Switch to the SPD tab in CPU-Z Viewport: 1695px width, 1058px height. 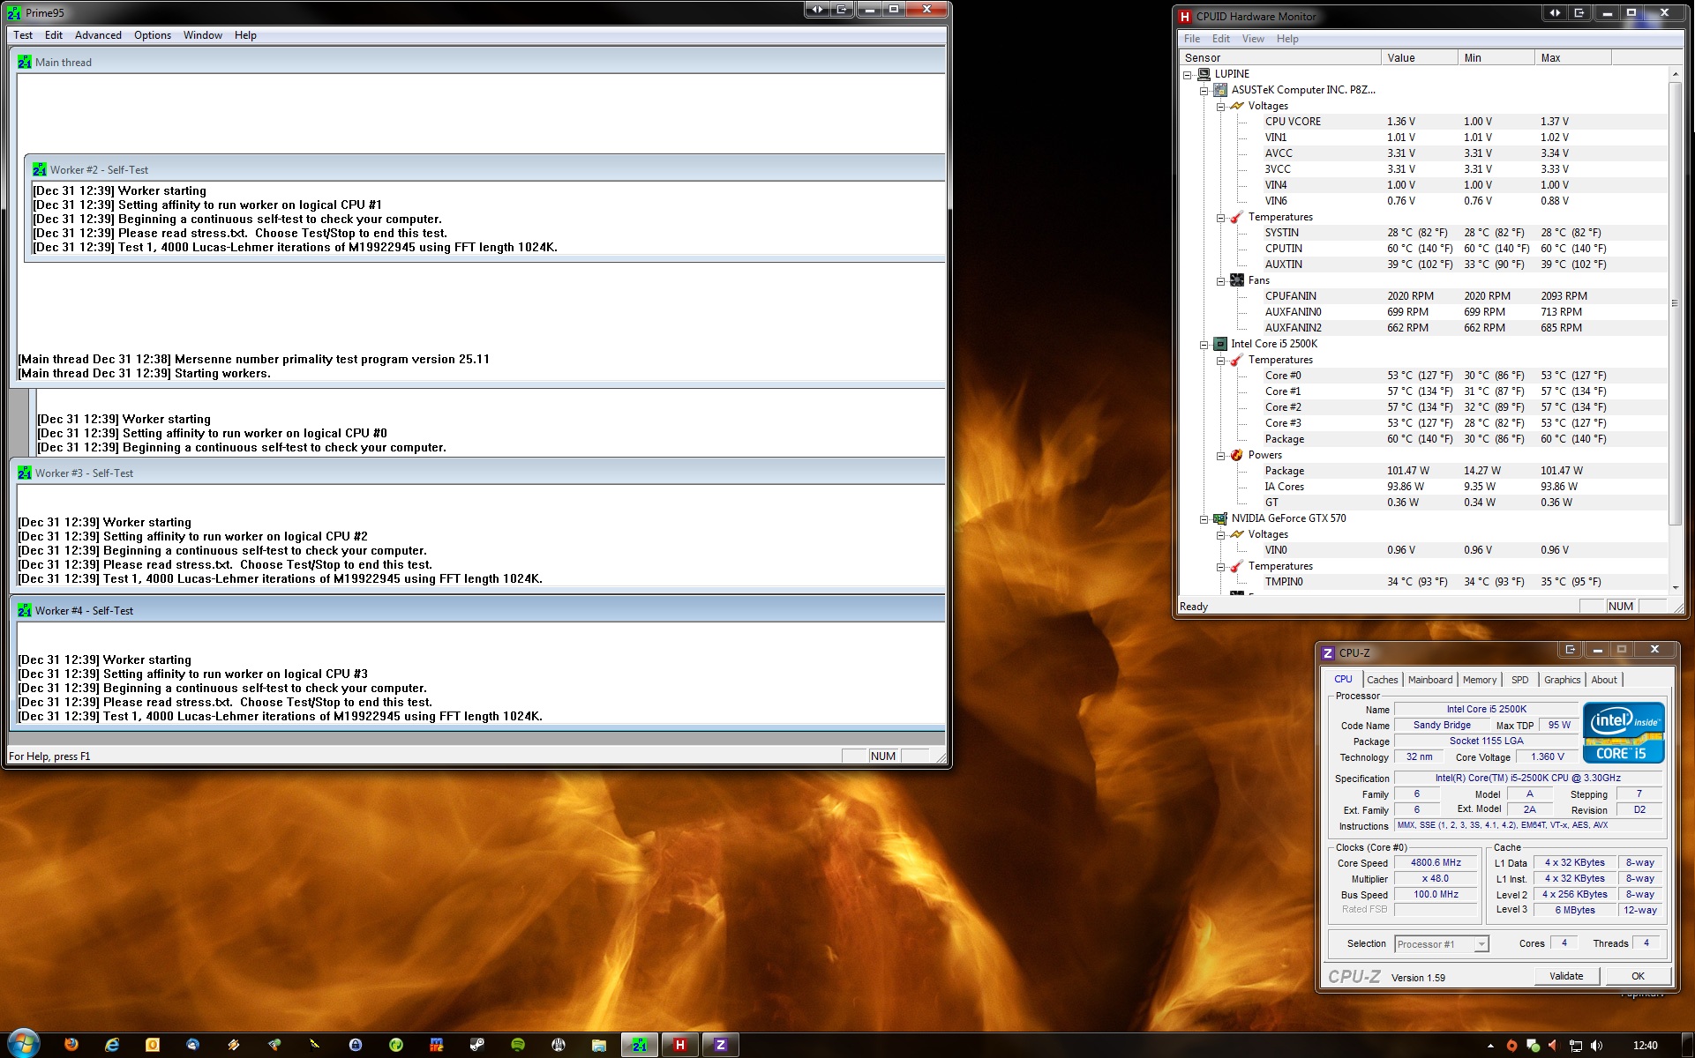1519,680
